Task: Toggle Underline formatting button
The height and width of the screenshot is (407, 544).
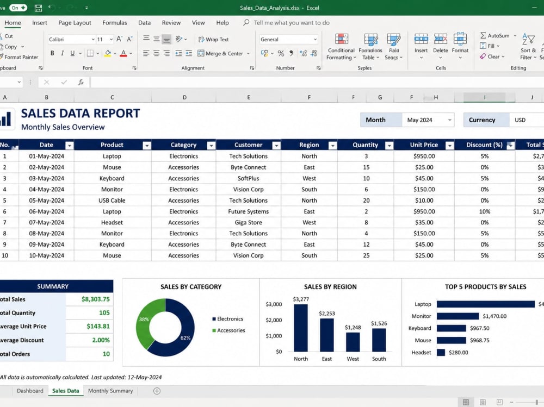Action: pyautogui.click(x=72, y=53)
